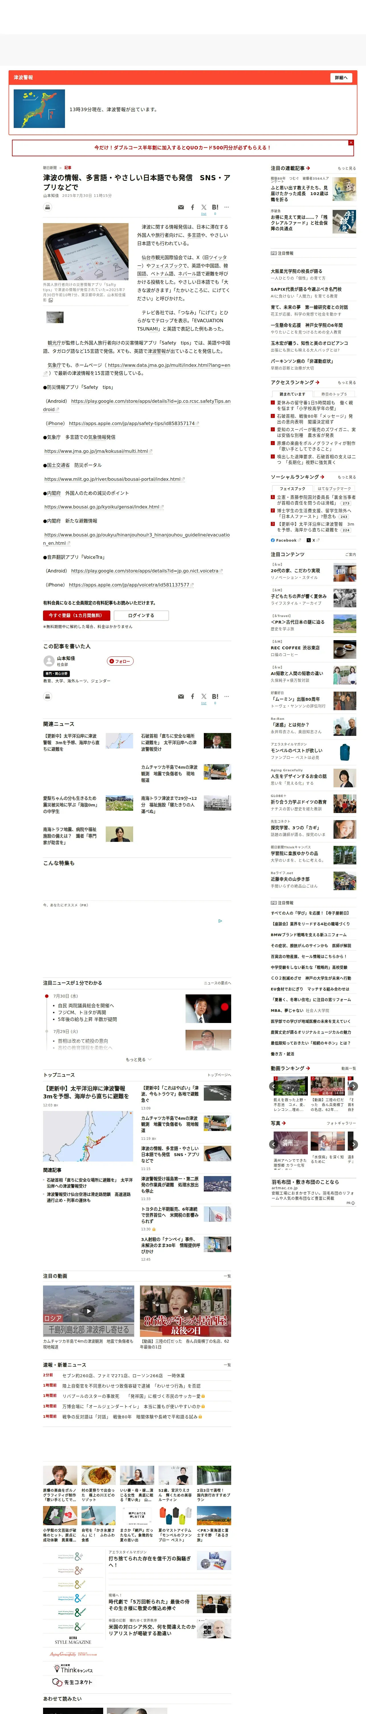Close the QUO card campaign banner
The height and width of the screenshot is (1714, 366).
tap(351, 142)
